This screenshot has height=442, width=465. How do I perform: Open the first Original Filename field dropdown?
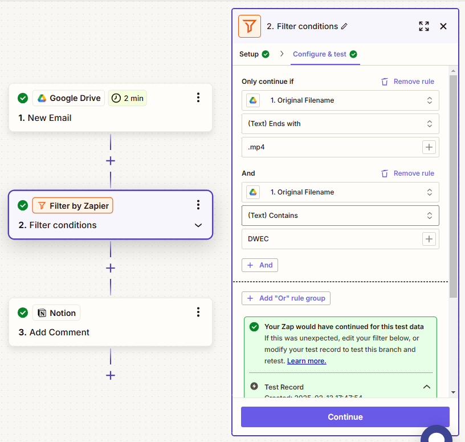[340, 100]
